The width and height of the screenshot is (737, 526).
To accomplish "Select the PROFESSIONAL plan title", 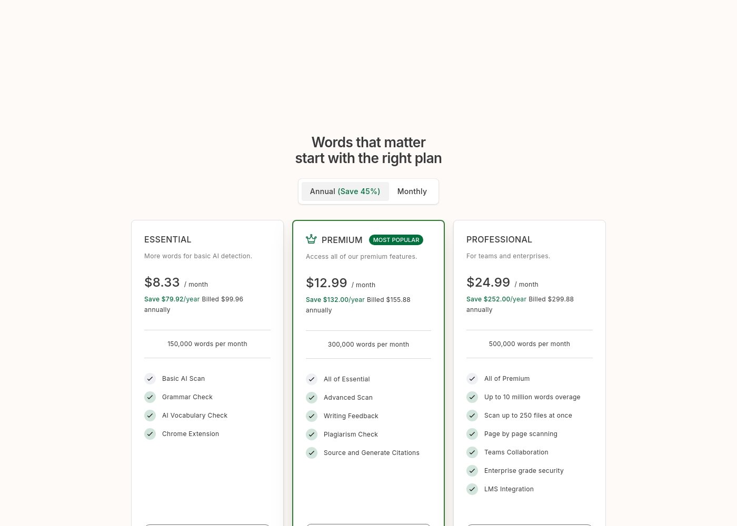I will click(x=499, y=239).
